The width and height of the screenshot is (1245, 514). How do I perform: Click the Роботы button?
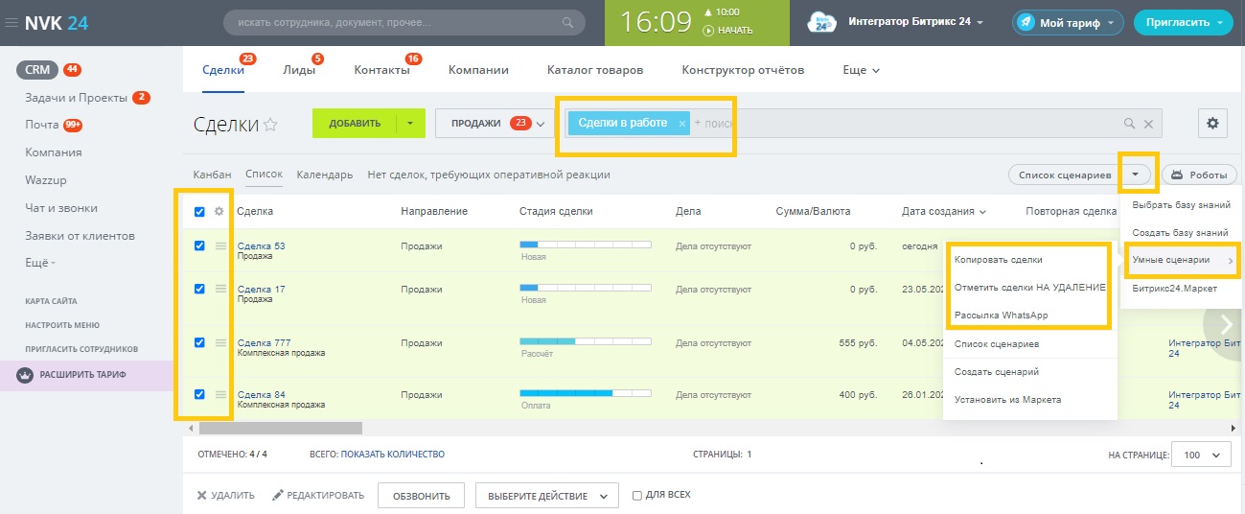tap(1200, 175)
